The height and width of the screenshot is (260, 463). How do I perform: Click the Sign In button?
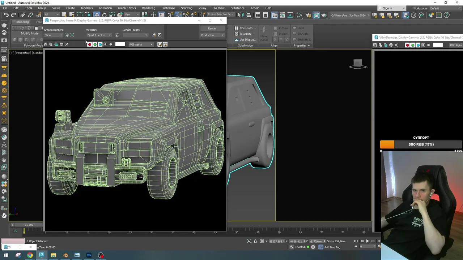point(387,8)
